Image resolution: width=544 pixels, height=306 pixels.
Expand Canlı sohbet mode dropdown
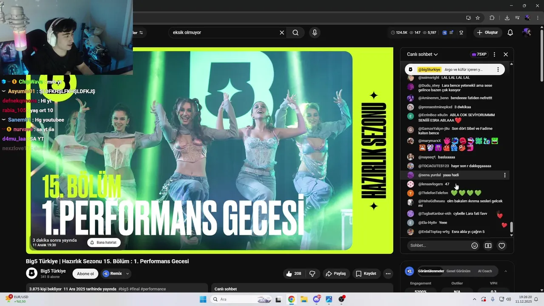[x=422, y=54]
